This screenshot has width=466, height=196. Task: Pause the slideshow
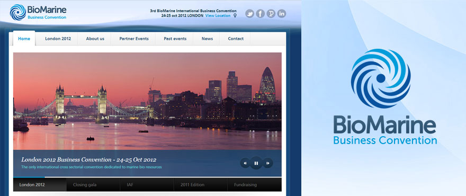[x=256, y=163]
